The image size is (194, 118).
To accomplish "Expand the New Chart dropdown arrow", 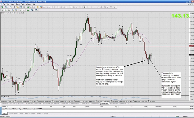I will 4,7.
